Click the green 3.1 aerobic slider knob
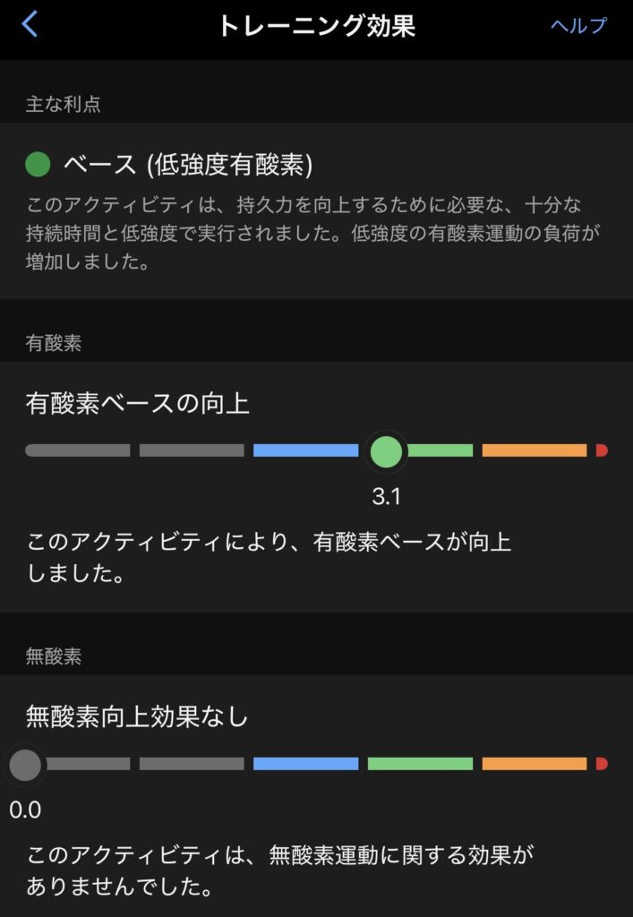This screenshot has height=917, width=633. pos(387,450)
